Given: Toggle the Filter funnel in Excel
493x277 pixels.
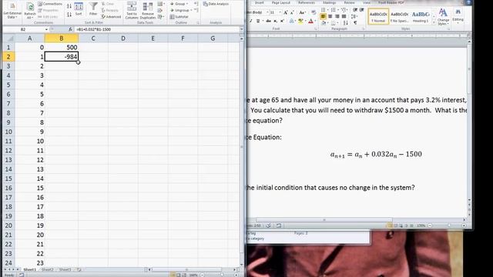Looking at the screenshot, I should click(x=93, y=8).
